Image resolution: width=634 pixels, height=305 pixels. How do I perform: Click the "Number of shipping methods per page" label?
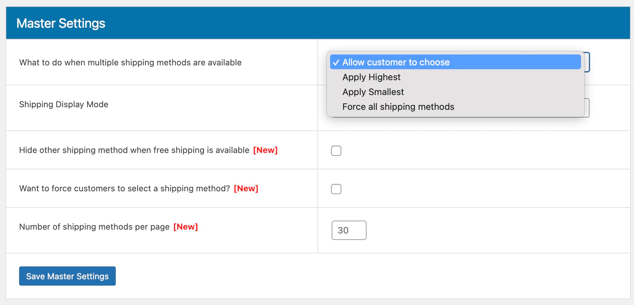(x=94, y=227)
